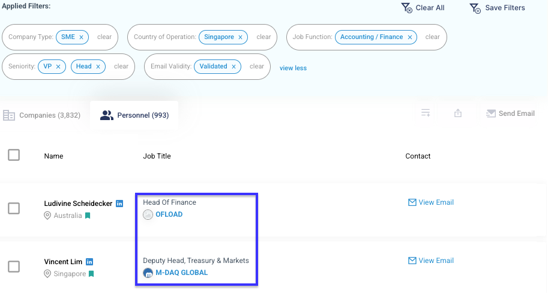548x293 pixels.
Task: Open Vincent Lim's LinkedIn icon
Action: coord(89,262)
